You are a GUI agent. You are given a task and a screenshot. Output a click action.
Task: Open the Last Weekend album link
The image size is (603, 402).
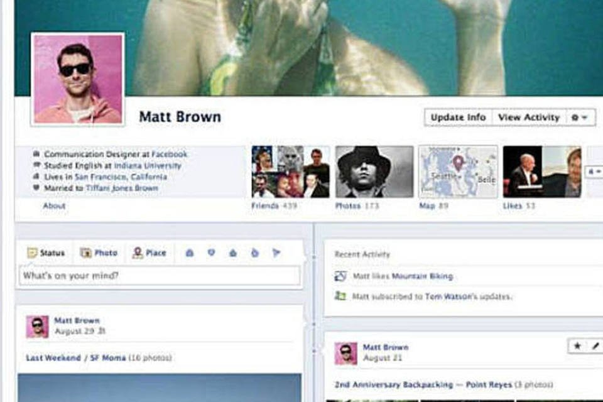pyautogui.click(x=53, y=358)
